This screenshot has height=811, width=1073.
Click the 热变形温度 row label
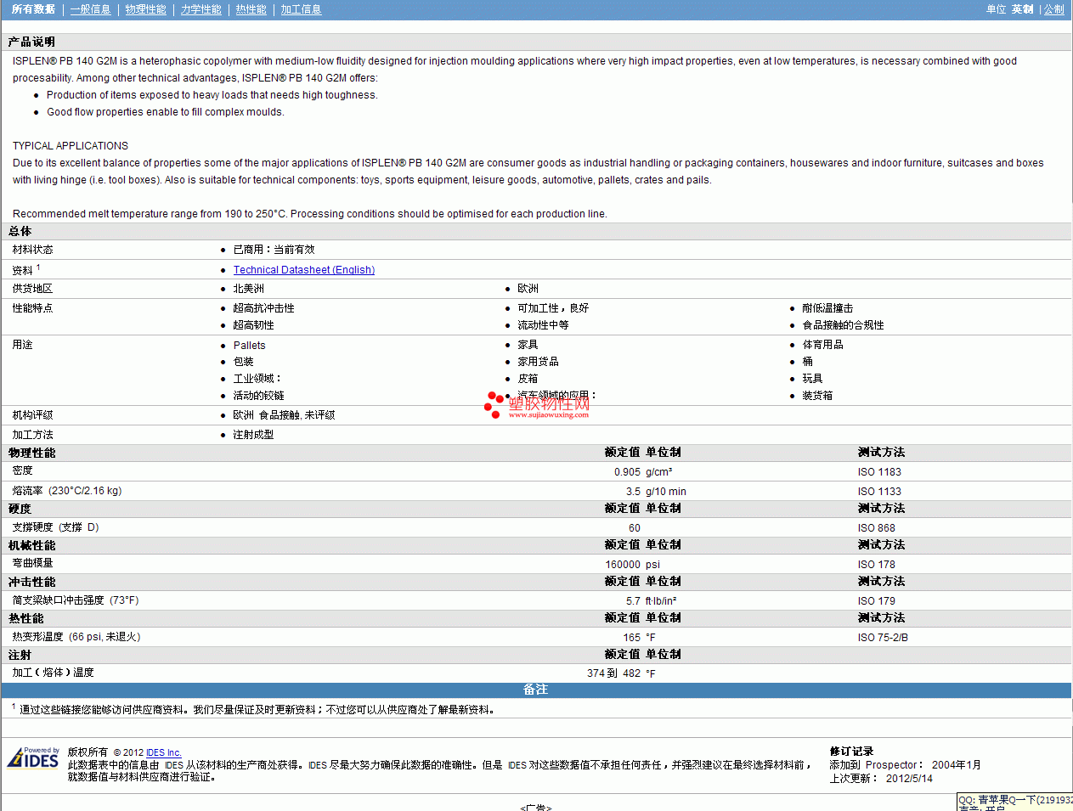click(x=76, y=637)
